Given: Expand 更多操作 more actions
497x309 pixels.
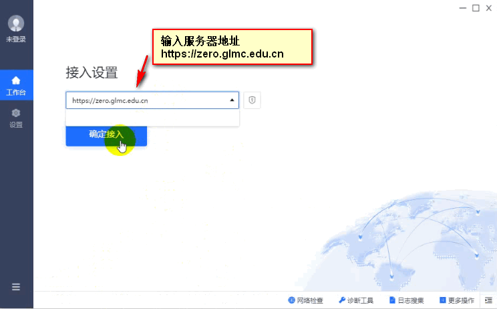Looking at the screenshot, I should click(x=457, y=300).
